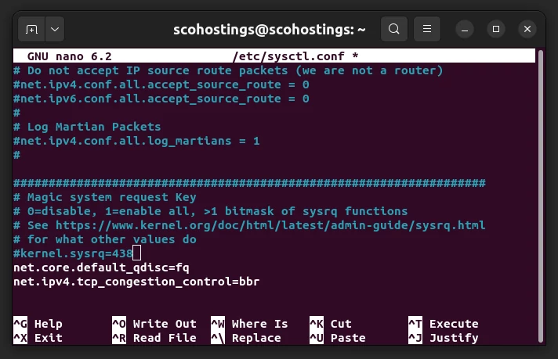Expand the new tab dropdown arrow
This screenshot has height=359, width=558.
(55, 29)
